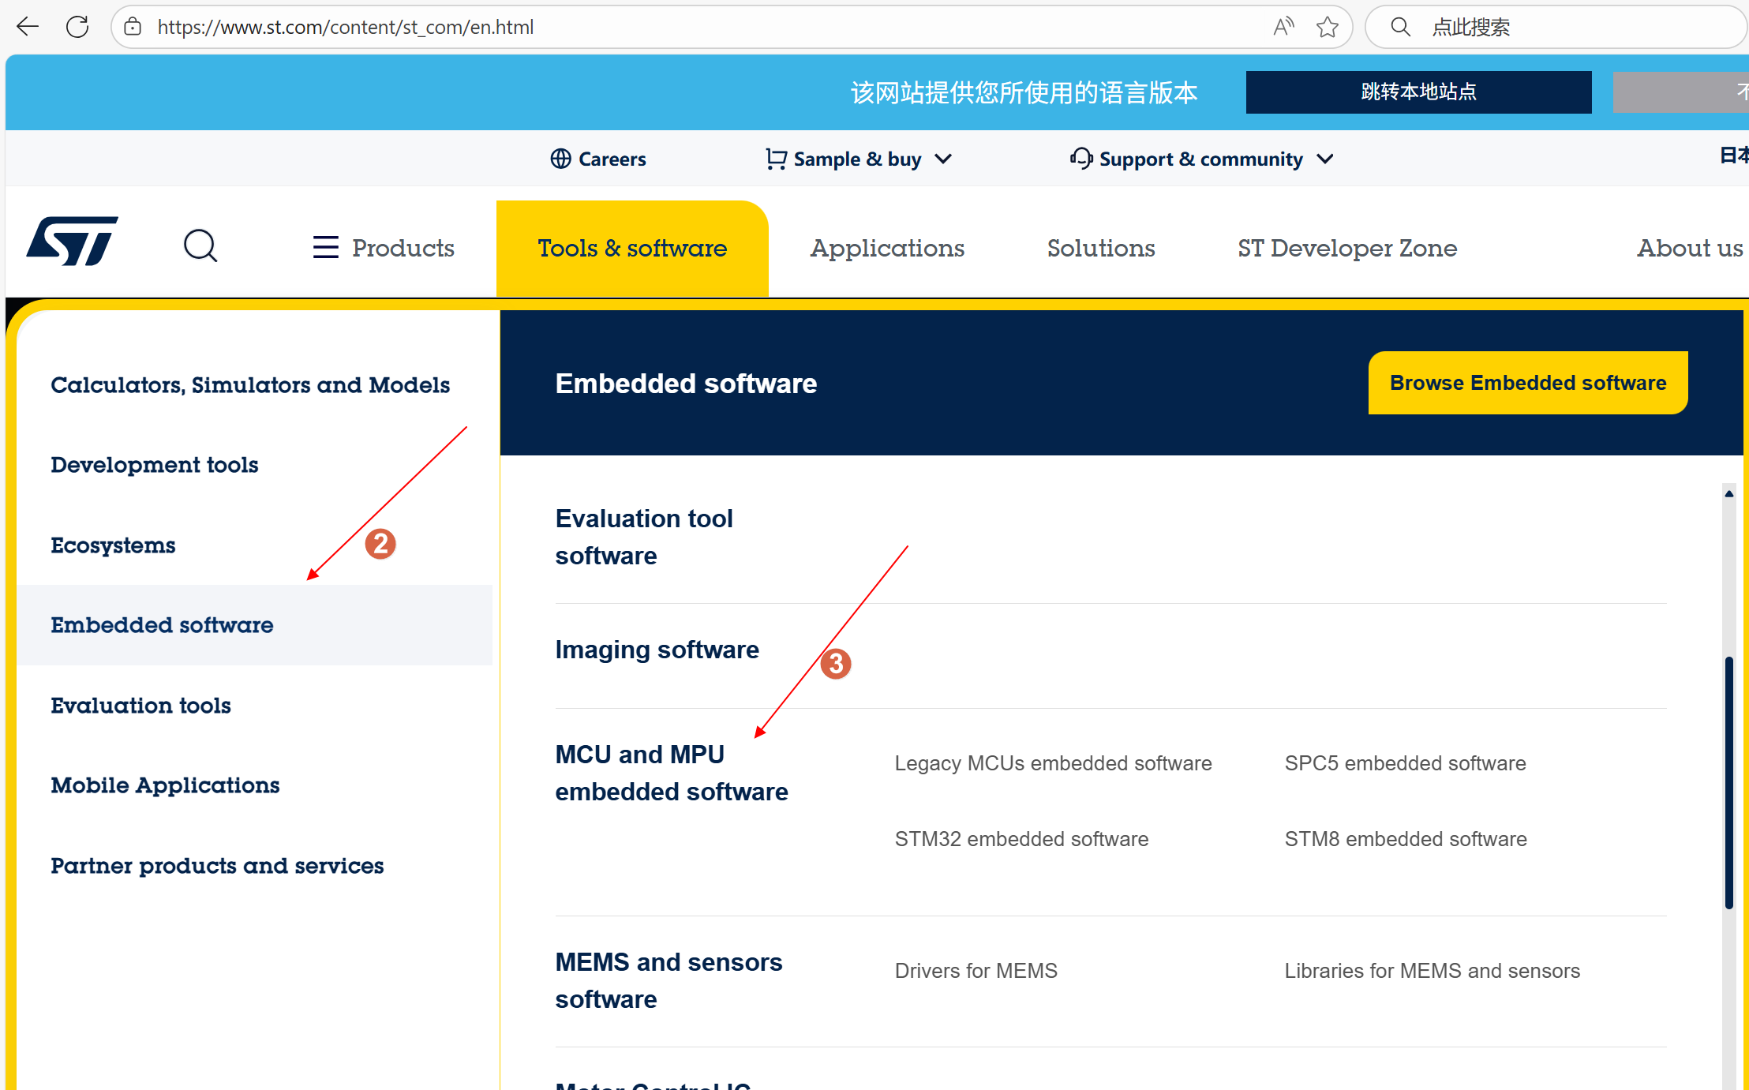
Task: Open site search via magnifier icon
Action: point(200,245)
